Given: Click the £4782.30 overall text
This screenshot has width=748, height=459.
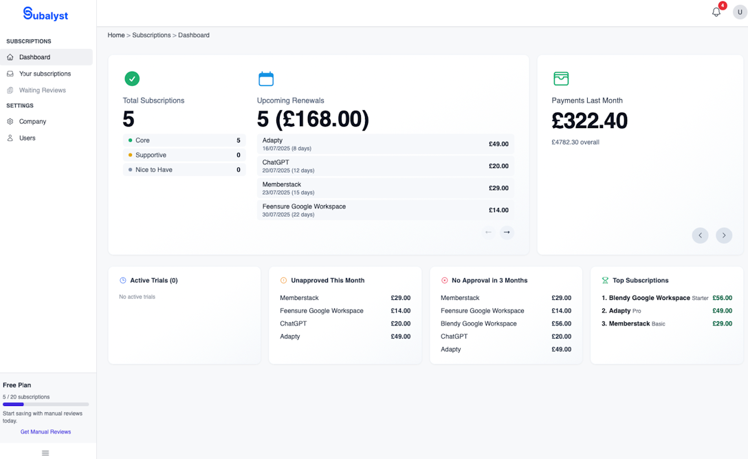Looking at the screenshot, I should 575,142.
